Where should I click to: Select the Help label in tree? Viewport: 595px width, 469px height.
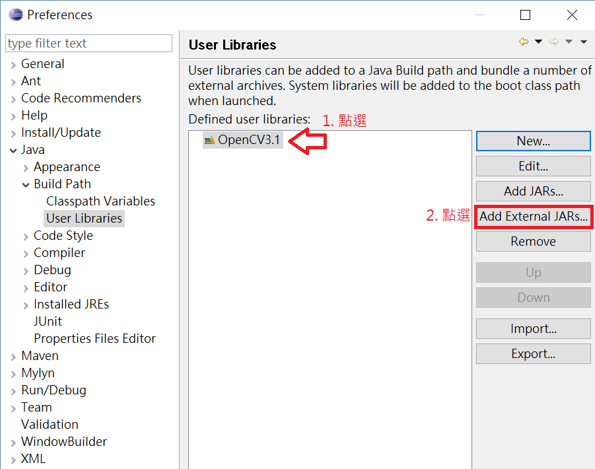[x=34, y=116]
